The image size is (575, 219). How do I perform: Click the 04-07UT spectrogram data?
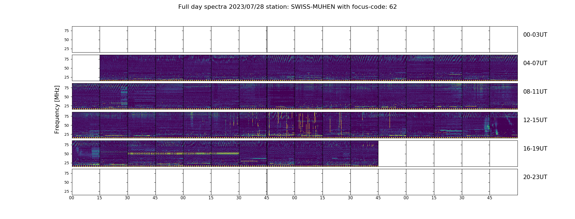(x=309, y=68)
